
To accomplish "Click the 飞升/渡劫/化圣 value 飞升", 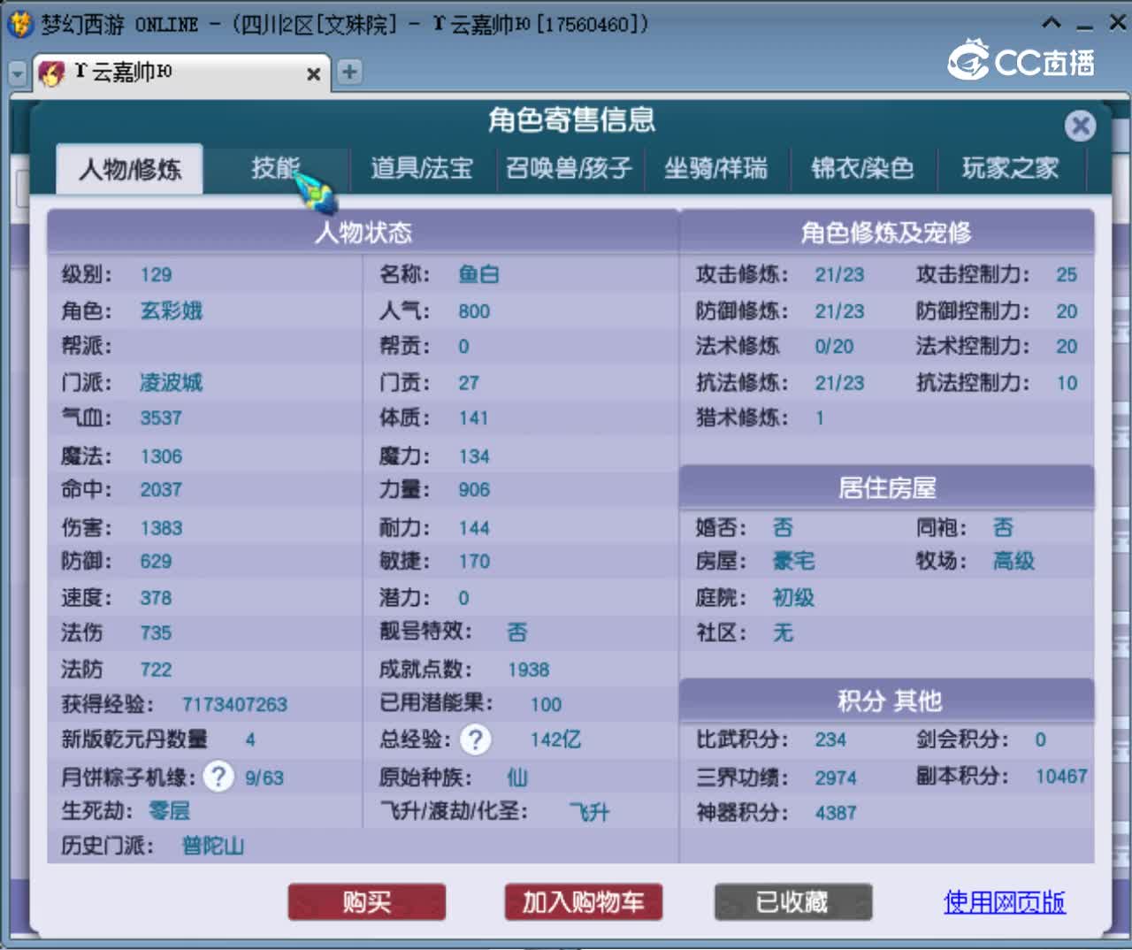I will [x=589, y=812].
